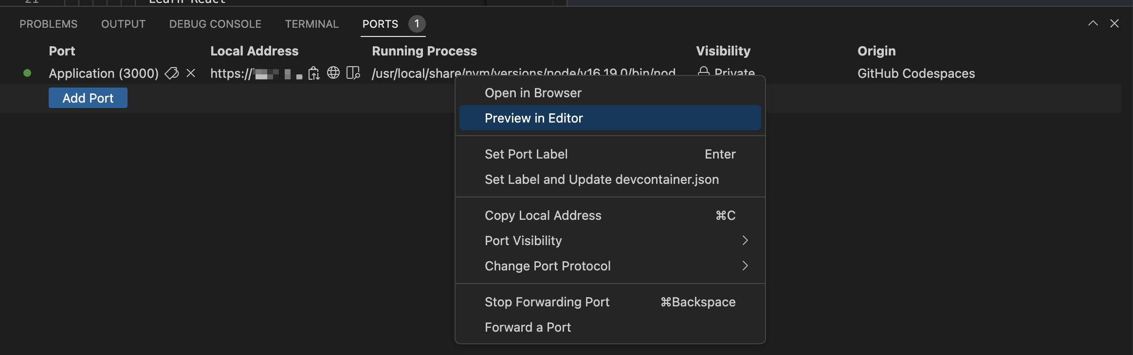Screen dimensions: 1133x355
Task: Stop forwarding Application (3000) with X icon
Action: [x=191, y=73]
